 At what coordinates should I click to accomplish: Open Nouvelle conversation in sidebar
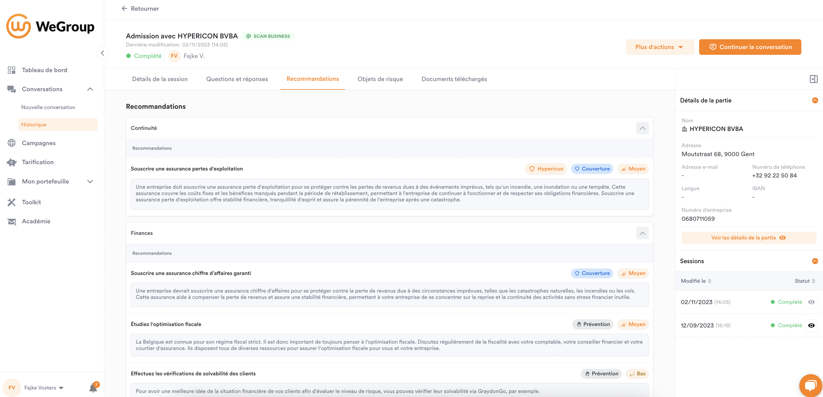pyautogui.click(x=48, y=107)
